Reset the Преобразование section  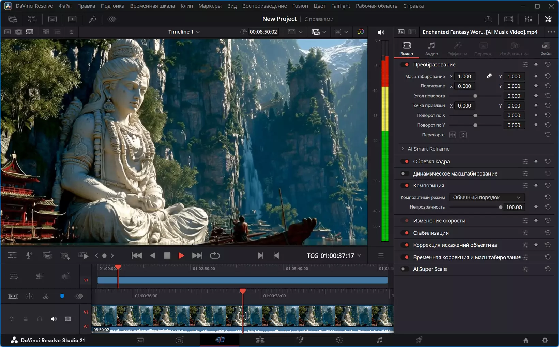[x=548, y=64]
